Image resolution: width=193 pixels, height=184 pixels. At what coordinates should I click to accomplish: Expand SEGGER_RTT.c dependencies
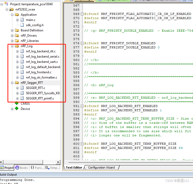(x=17, y=88)
